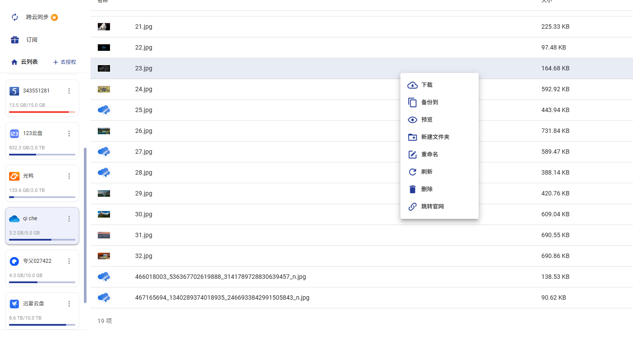Click the orange 光鸭 logo icon
The height and width of the screenshot is (337, 633).
point(14,176)
